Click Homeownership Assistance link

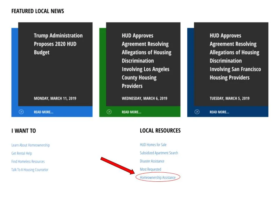[x=158, y=178]
